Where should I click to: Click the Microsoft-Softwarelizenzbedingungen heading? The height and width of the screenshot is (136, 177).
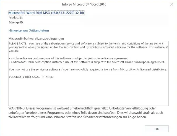(x=36, y=38)
